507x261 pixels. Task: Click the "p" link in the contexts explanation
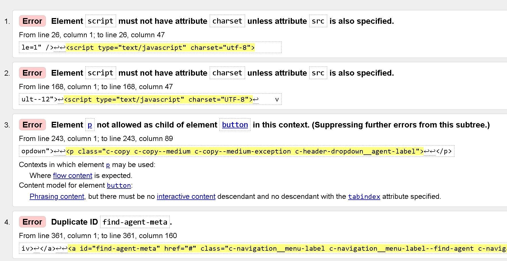tap(107, 165)
